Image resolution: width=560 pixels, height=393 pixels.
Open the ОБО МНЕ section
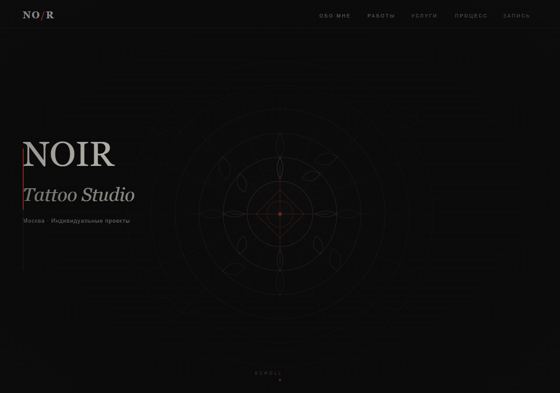click(x=335, y=16)
